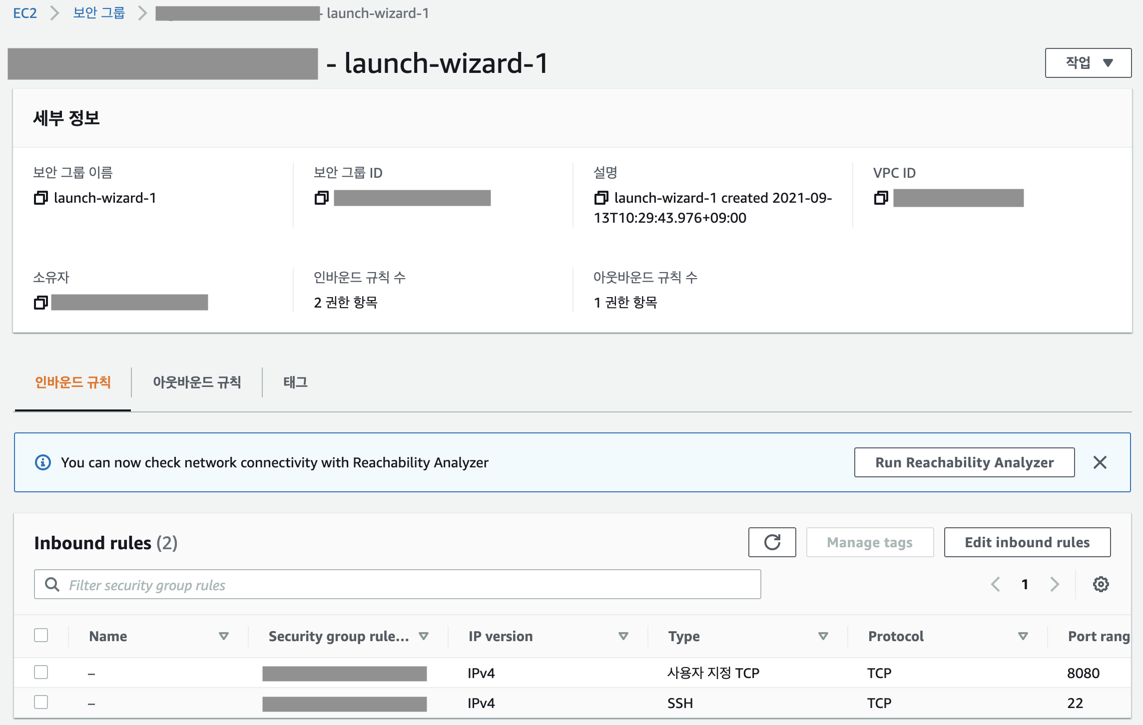Open the 작업 actions dropdown
Screen dimensions: 1143x725
pos(1088,63)
